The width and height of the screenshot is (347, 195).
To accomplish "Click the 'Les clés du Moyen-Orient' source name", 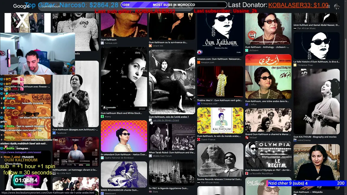I will point(166,120).
